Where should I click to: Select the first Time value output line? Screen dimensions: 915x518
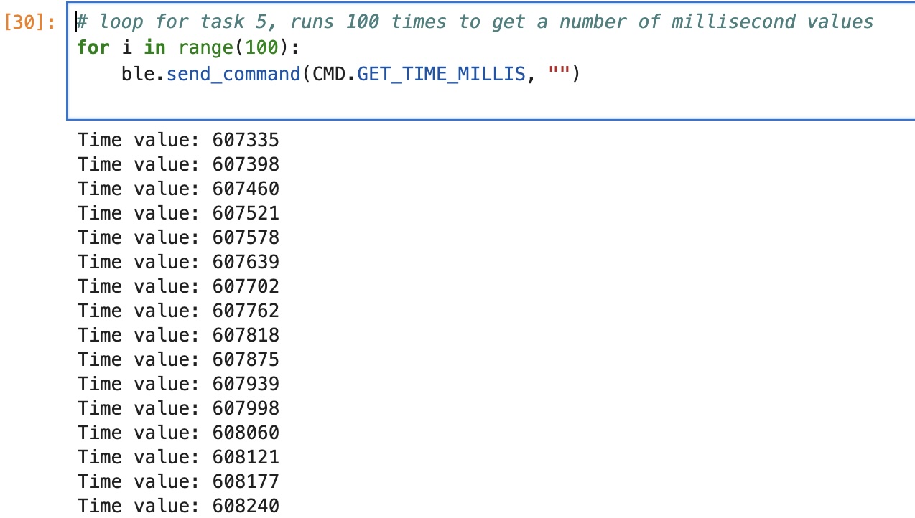pyautogui.click(x=178, y=140)
